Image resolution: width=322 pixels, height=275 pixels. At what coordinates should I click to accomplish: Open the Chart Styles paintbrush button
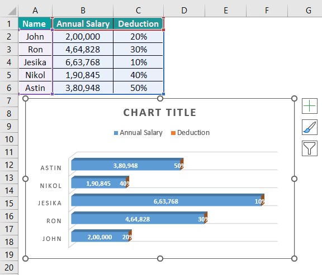(310, 127)
